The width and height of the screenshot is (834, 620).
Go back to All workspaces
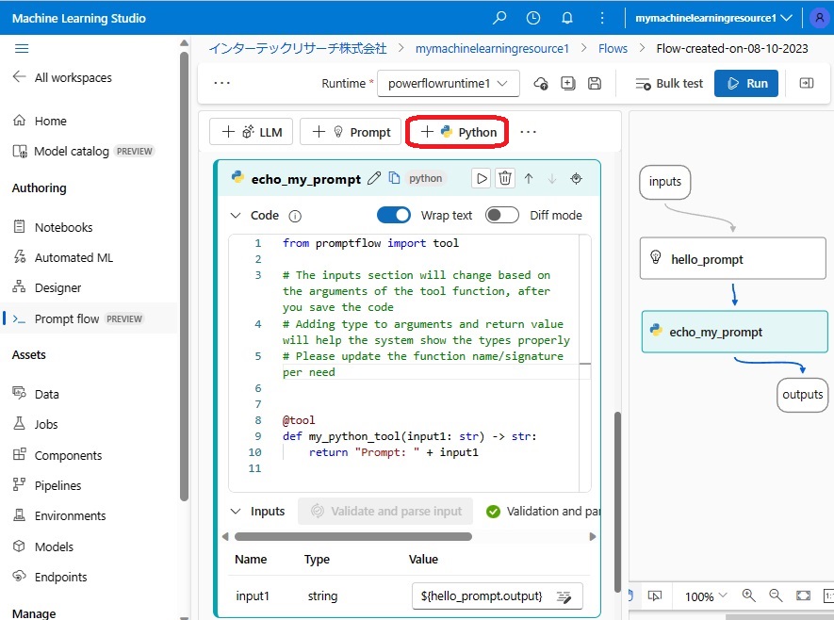point(62,77)
